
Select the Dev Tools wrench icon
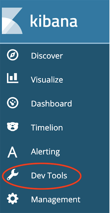pyautogui.click(x=13, y=175)
